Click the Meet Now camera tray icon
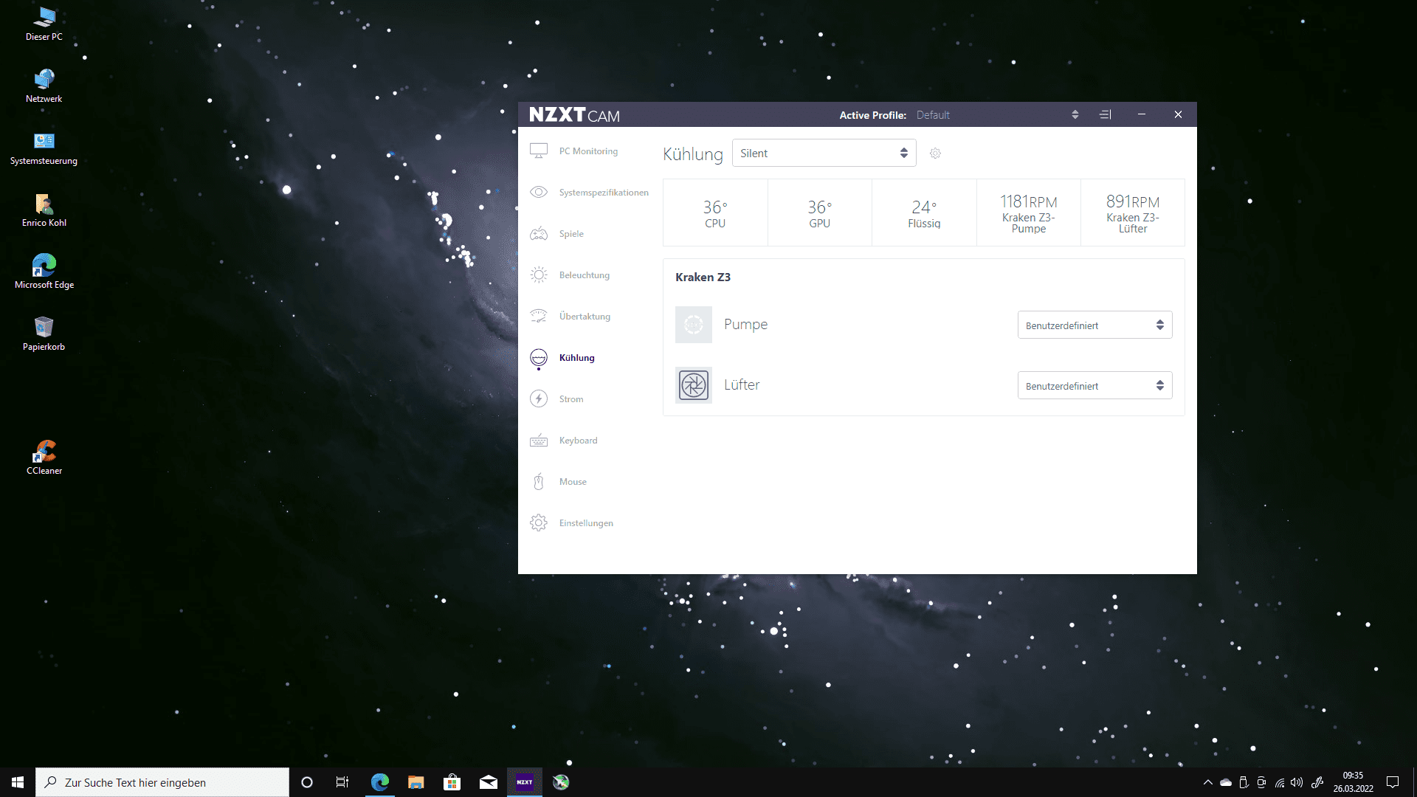Viewport: 1417px width, 797px height. pos(1261,782)
